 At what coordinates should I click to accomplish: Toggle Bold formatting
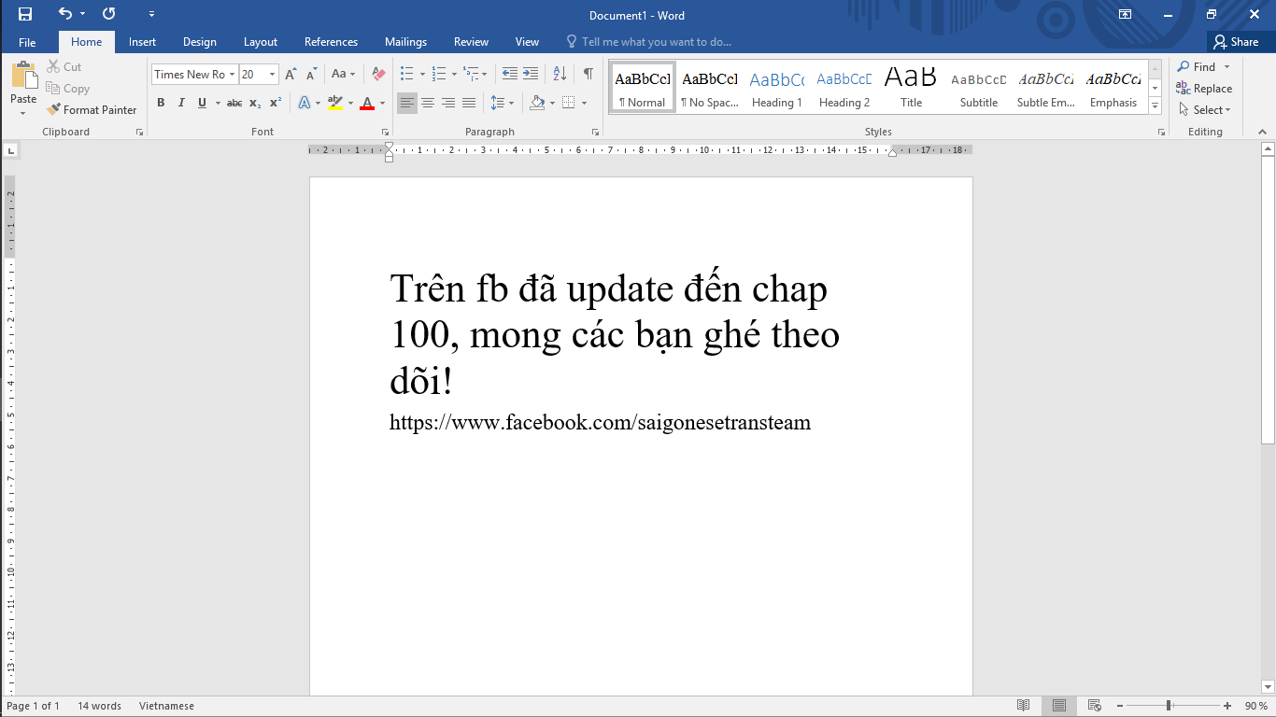click(161, 103)
